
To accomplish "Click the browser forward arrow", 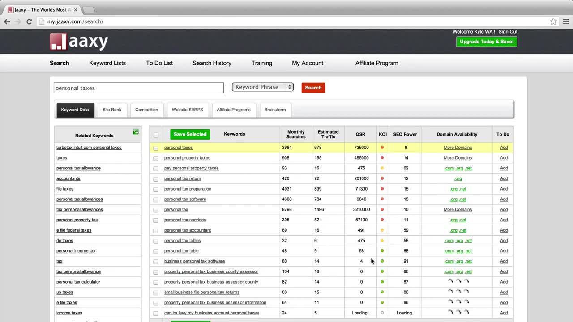I will pyautogui.click(x=18, y=21).
